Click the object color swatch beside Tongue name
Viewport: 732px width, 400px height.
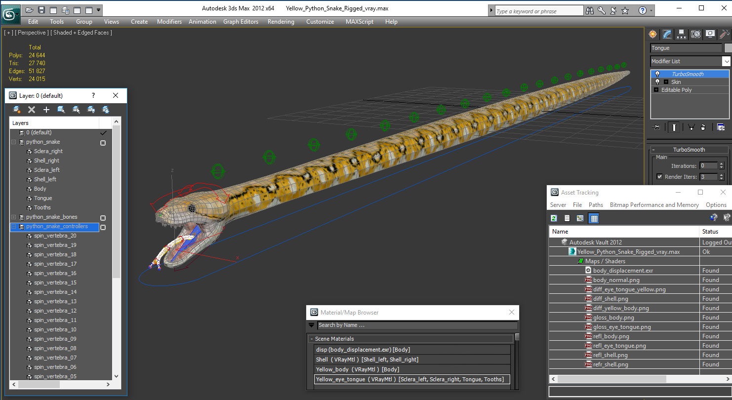(x=728, y=48)
